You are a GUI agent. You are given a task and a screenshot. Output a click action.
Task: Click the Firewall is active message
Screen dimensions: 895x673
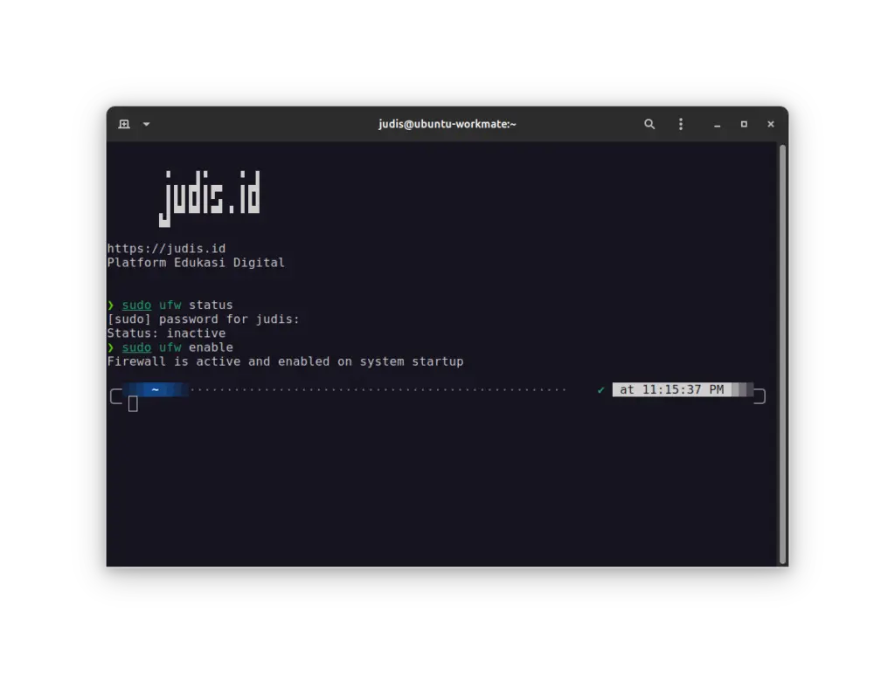(286, 361)
